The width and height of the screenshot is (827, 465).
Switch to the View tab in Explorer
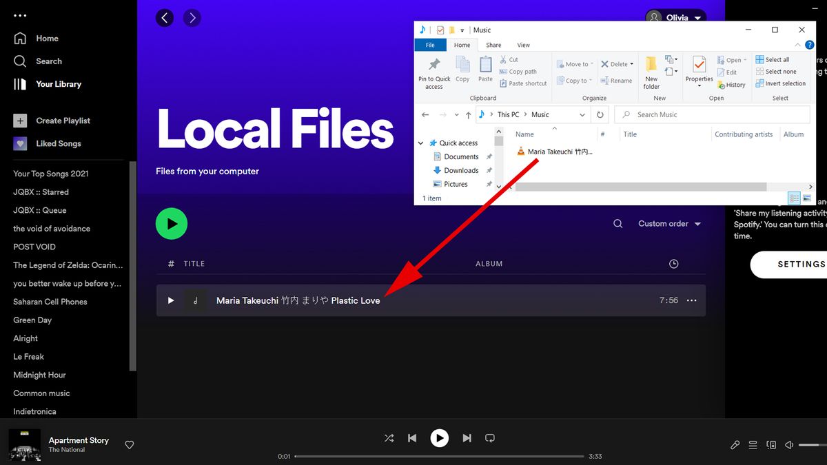pyautogui.click(x=524, y=45)
